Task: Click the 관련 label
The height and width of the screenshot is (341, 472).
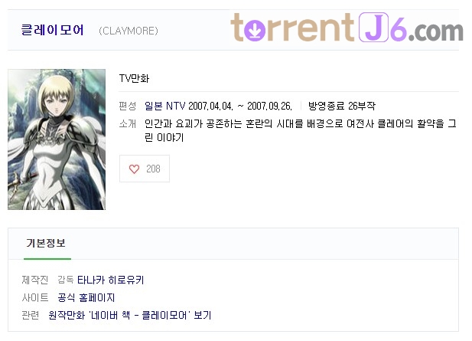Action: (31, 316)
